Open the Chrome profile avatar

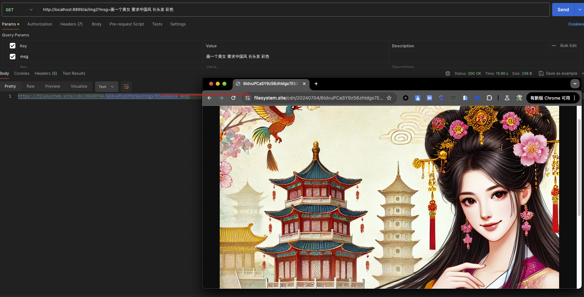tap(519, 98)
